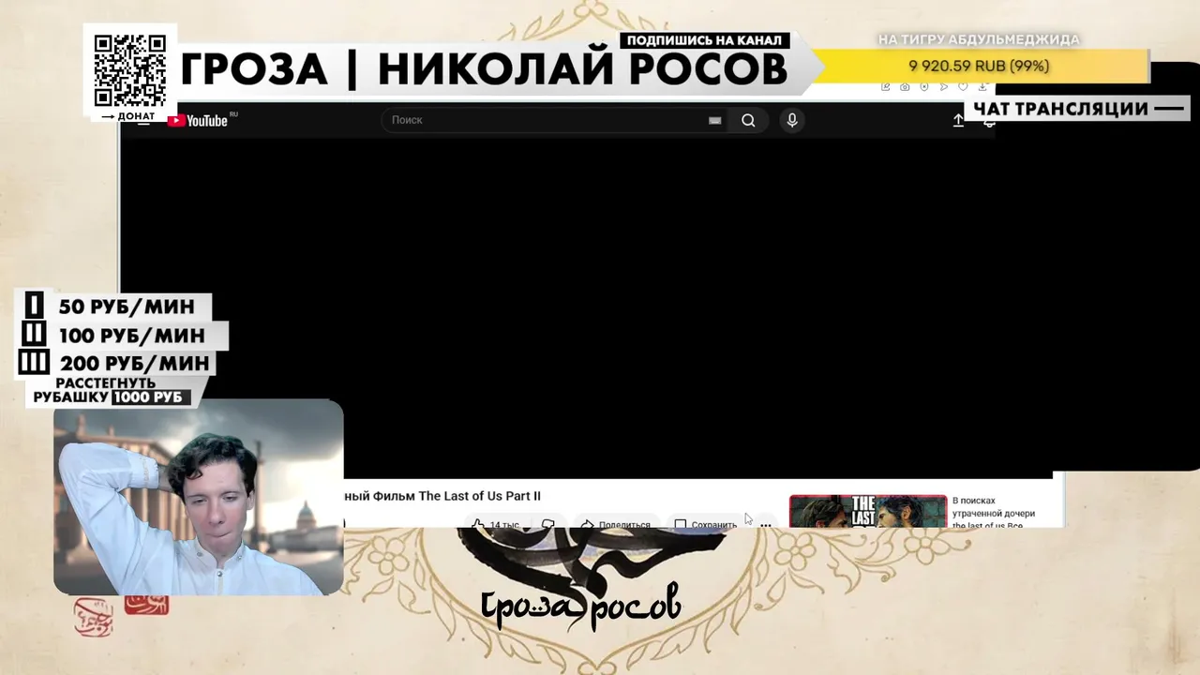
Task: Click the ЧАТ ТРАНСЛЯЦИИ header
Action: click(1078, 109)
